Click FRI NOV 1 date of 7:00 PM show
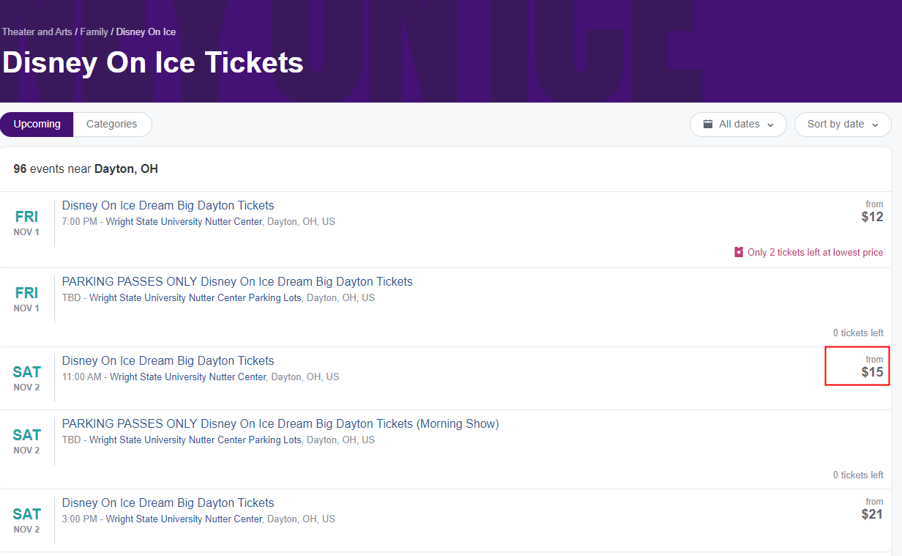Viewport: 902px width, 556px height. (x=26, y=223)
